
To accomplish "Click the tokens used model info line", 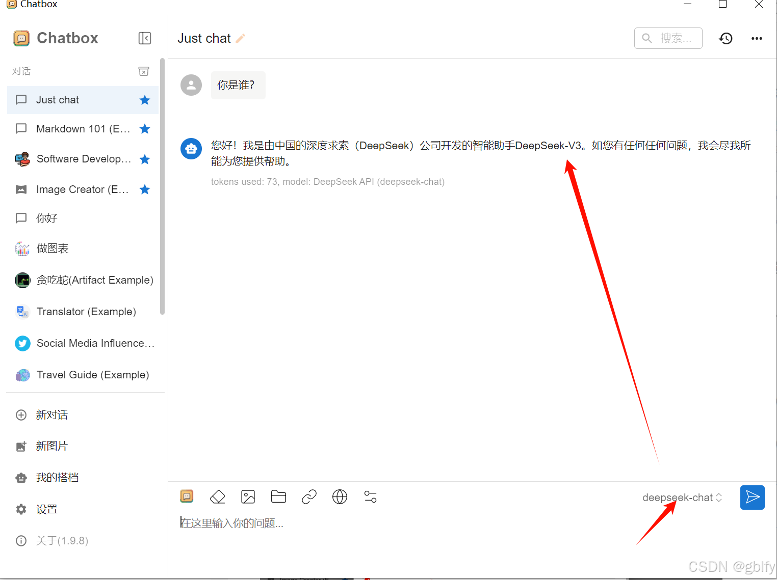I will tap(328, 182).
